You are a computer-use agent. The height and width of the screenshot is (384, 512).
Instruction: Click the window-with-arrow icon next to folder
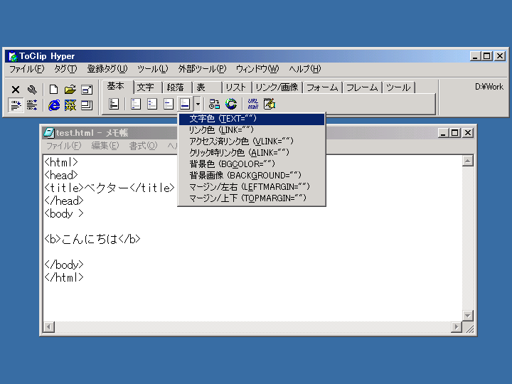(x=87, y=90)
